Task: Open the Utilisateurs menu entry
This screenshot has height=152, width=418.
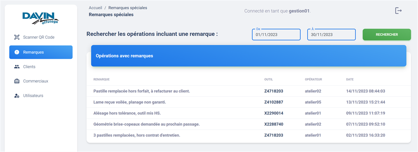Action: point(41,96)
